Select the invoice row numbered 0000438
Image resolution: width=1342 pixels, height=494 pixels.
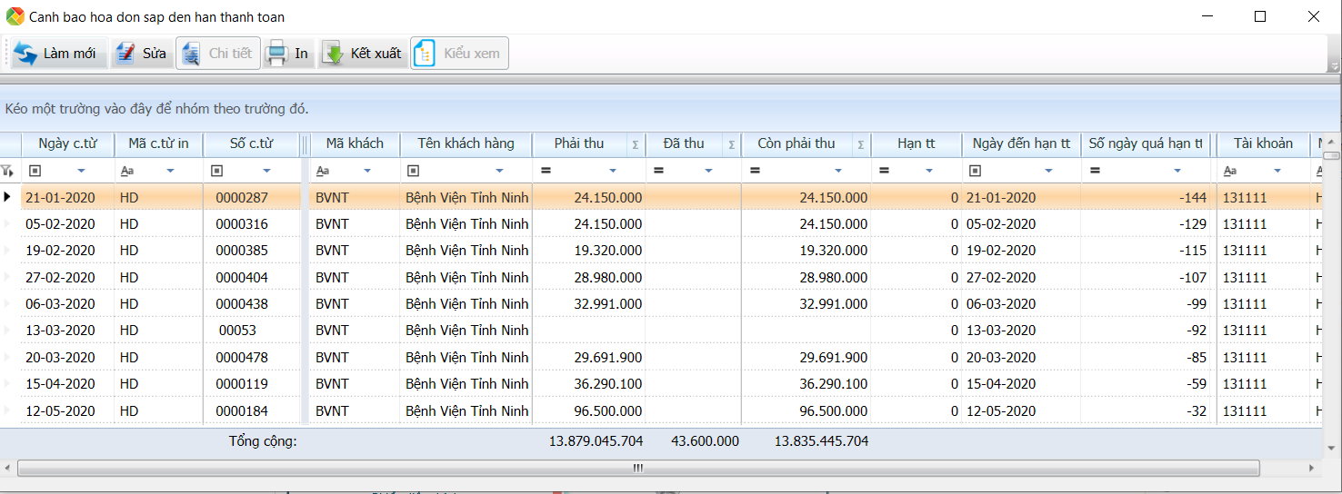tap(242, 304)
